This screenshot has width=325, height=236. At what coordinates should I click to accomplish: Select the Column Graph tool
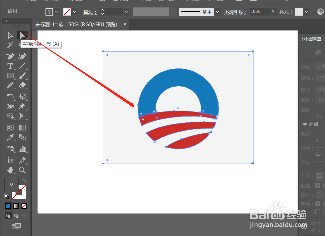[22, 149]
